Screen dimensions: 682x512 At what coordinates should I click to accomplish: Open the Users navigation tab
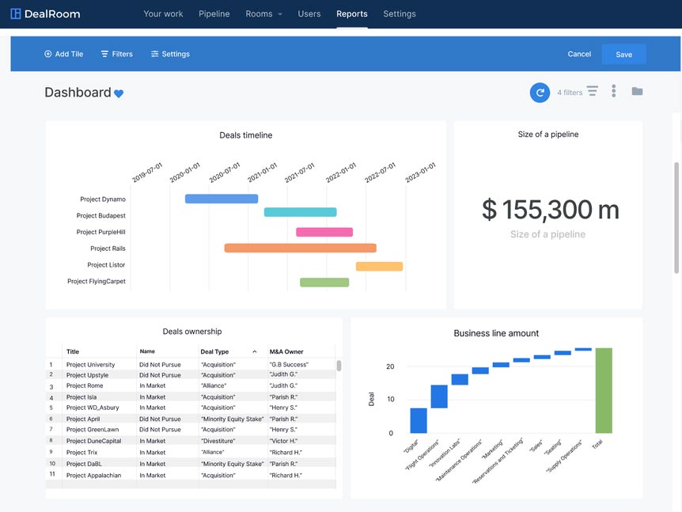tap(309, 14)
